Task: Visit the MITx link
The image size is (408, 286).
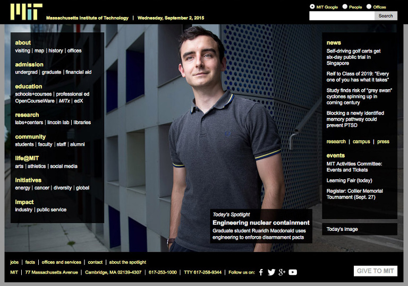Action: click(x=64, y=101)
